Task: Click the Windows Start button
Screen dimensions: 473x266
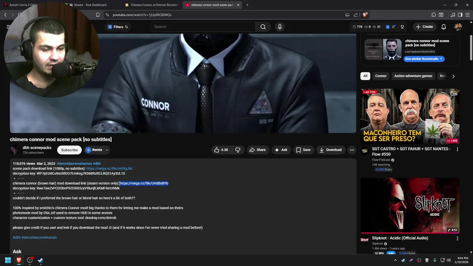Action: (x=8, y=260)
